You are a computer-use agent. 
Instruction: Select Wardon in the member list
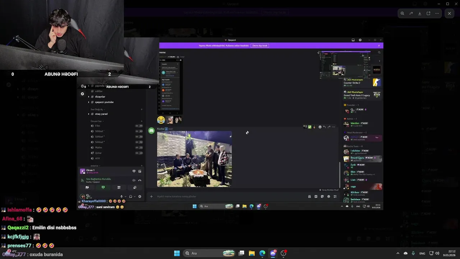362,124
